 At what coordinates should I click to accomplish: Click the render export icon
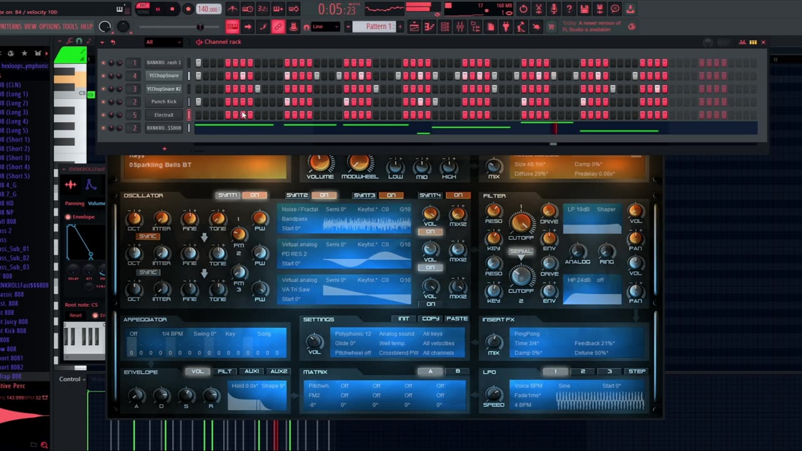tap(600, 9)
